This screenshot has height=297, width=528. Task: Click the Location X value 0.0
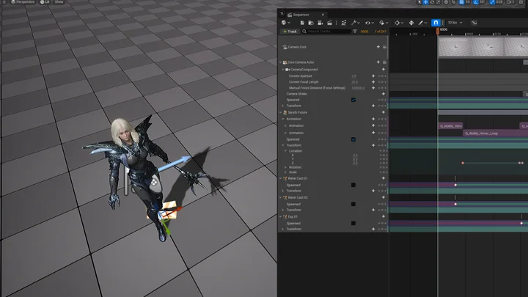pyautogui.click(x=355, y=155)
